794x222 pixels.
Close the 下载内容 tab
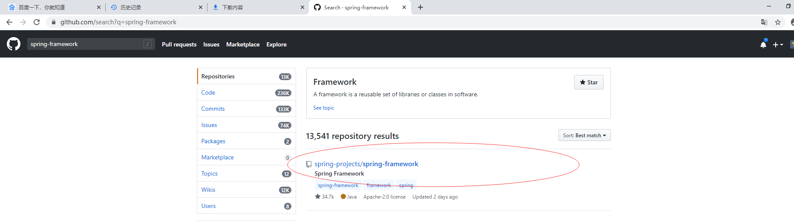tap(302, 7)
